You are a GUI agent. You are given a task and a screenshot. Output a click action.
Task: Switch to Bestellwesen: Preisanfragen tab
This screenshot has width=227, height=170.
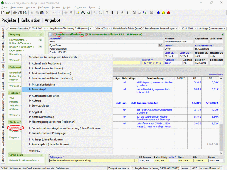tap(160, 29)
